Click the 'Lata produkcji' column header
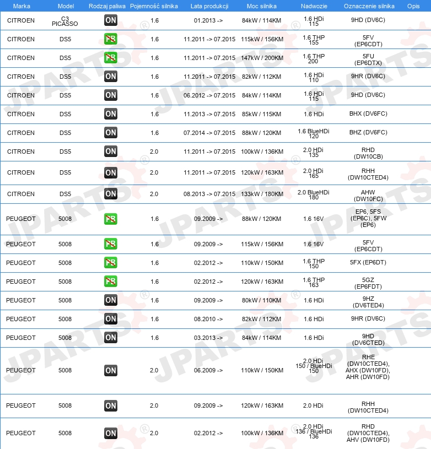This screenshot has width=431, height=449. [209, 6]
